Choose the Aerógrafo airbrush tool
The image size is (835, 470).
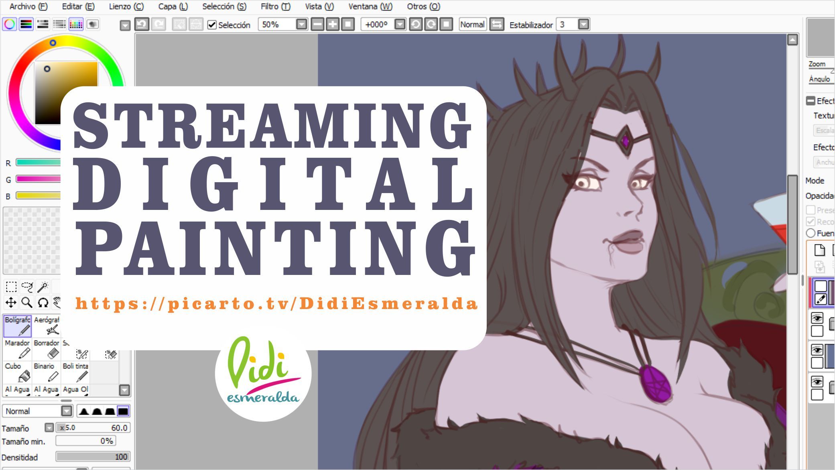(x=47, y=326)
